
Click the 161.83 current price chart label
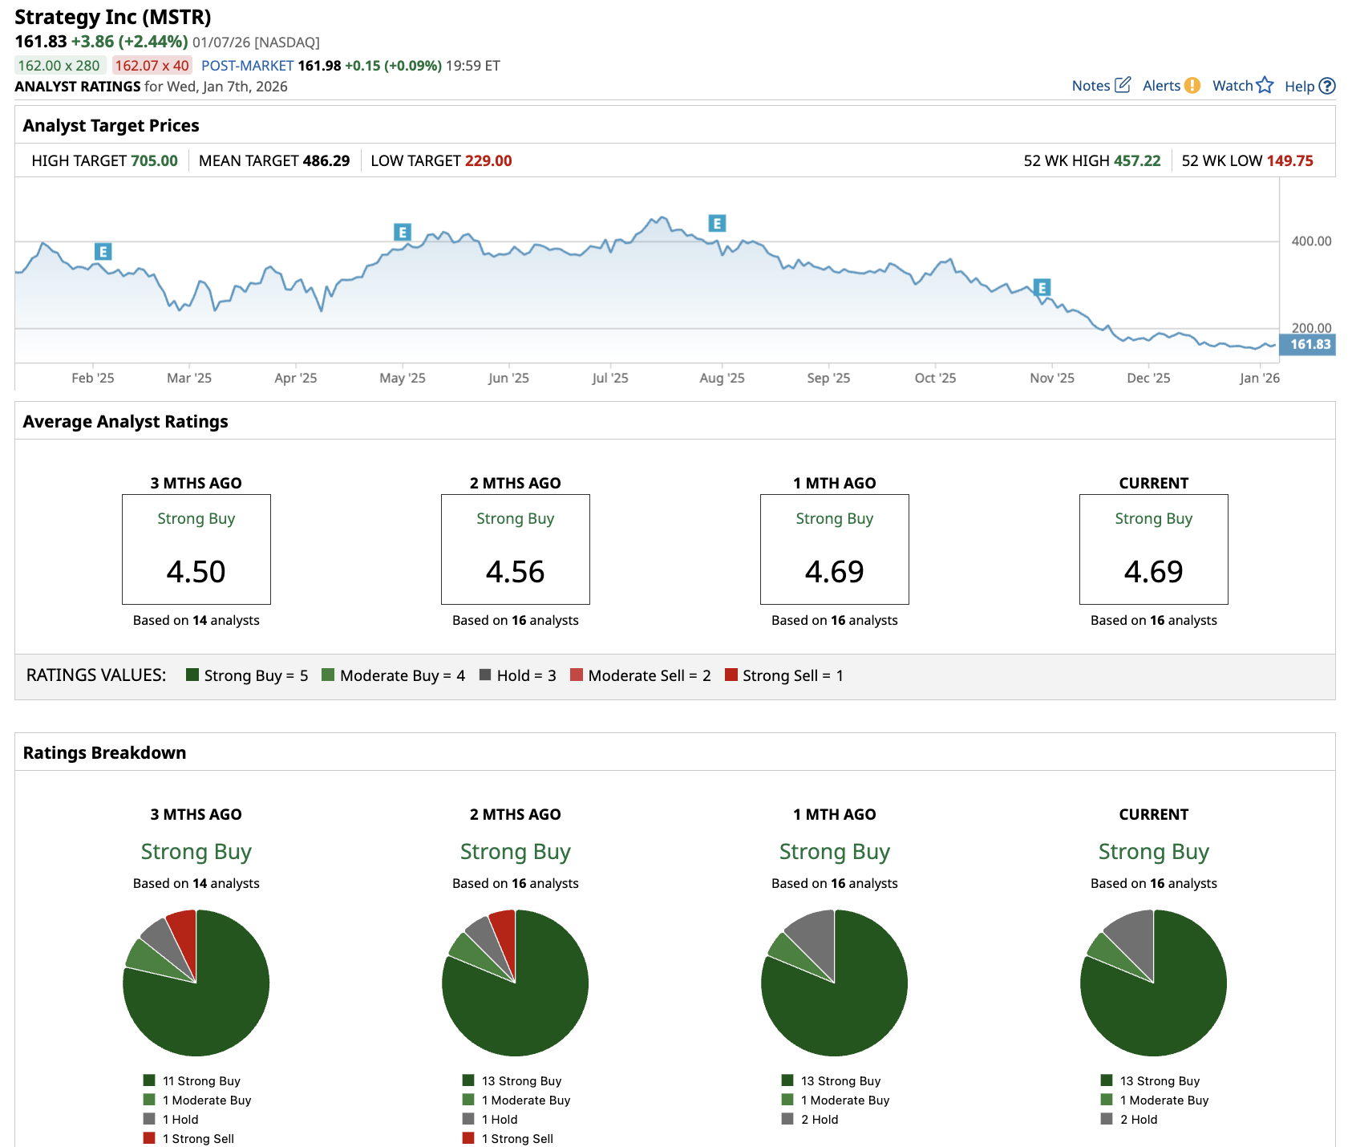click(1309, 345)
